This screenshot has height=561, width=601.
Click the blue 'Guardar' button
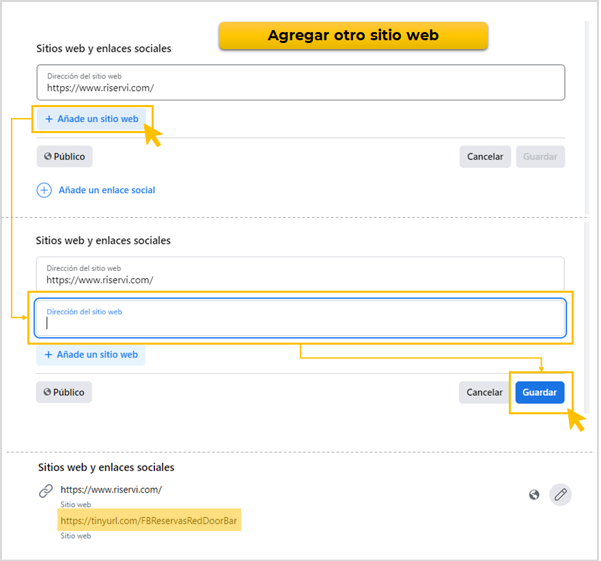[540, 392]
